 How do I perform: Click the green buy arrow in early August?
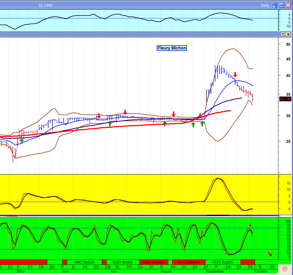click(165, 124)
